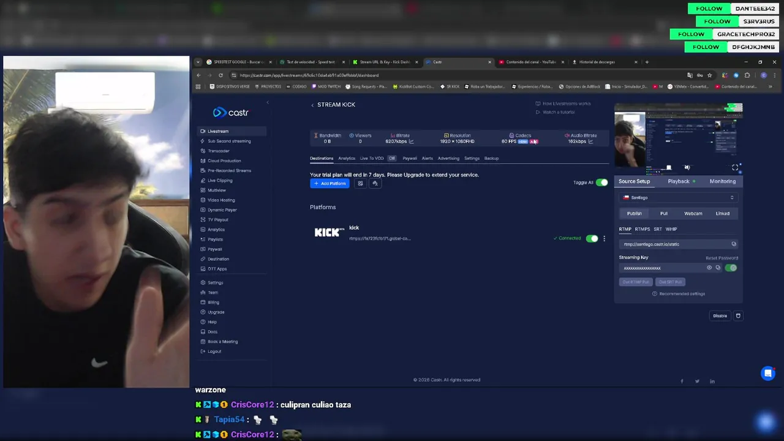This screenshot has width=784, height=441.
Task: Open the chat support bubble
Action: tap(767, 373)
